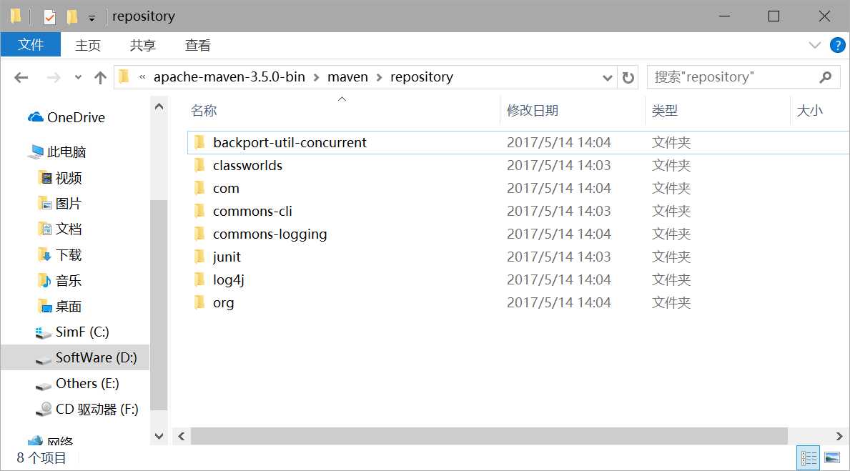
Task: Click maven in the address path
Action: (x=347, y=77)
